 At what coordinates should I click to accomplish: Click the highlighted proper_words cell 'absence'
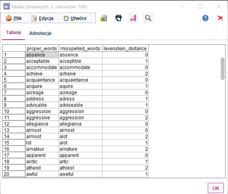coord(42,55)
